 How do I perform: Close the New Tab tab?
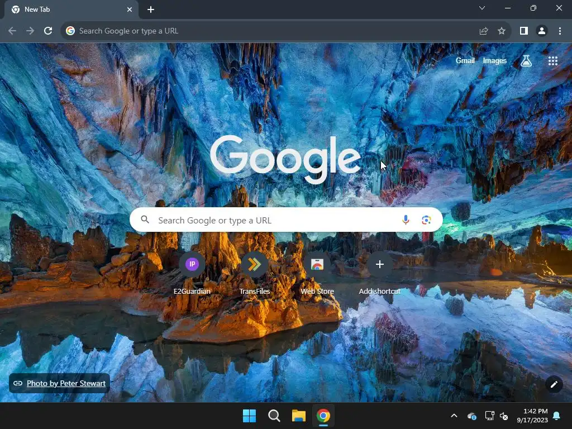tap(130, 9)
